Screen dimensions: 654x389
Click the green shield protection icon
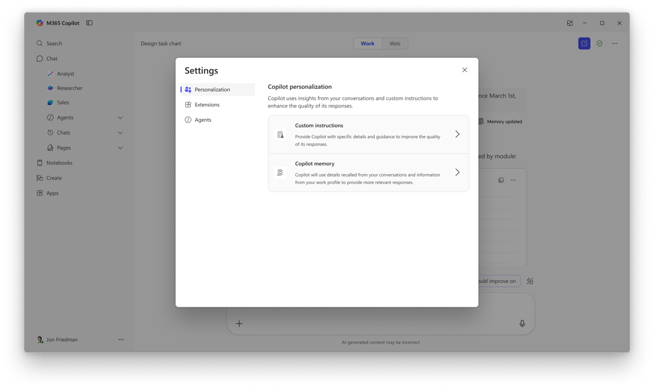point(599,43)
